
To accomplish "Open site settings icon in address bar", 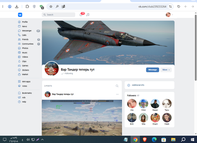I will click(x=170, y=7).
